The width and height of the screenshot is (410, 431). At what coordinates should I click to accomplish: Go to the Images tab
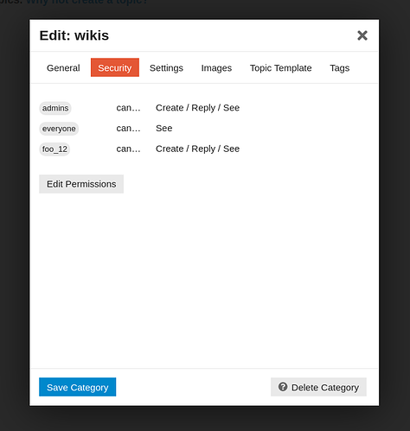click(216, 67)
